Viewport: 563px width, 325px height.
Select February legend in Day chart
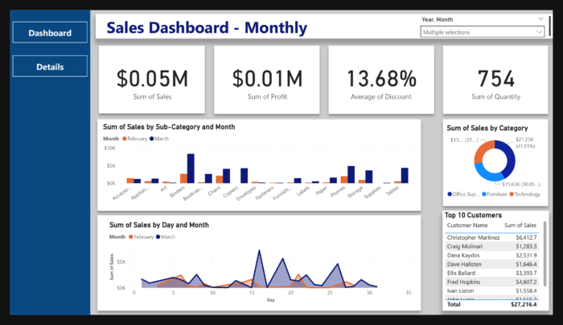[130, 237]
